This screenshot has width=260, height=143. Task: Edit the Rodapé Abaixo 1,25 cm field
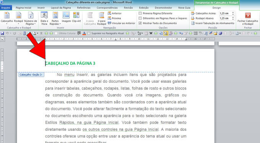pyautogui.click(x=225, y=18)
